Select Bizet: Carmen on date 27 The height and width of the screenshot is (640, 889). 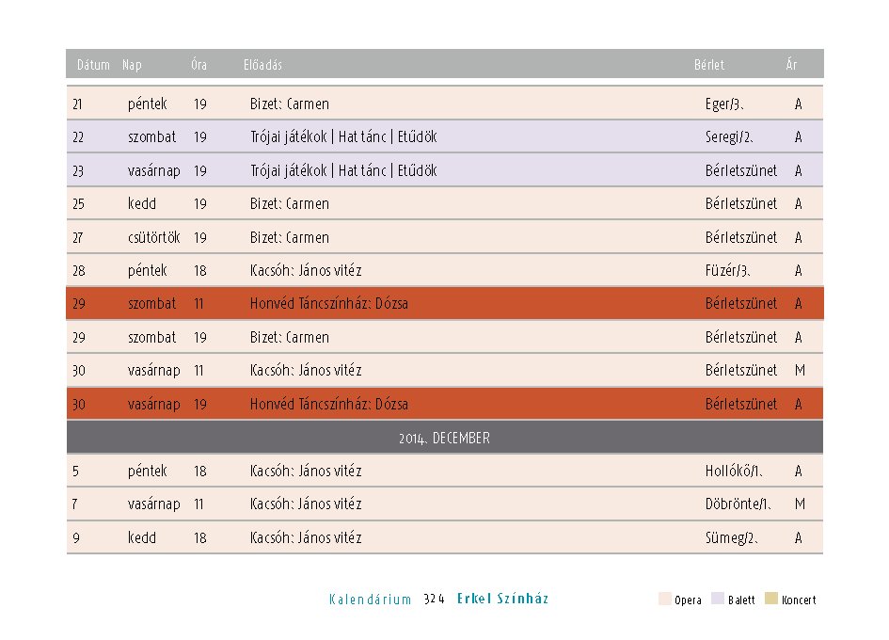pos(290,237)
